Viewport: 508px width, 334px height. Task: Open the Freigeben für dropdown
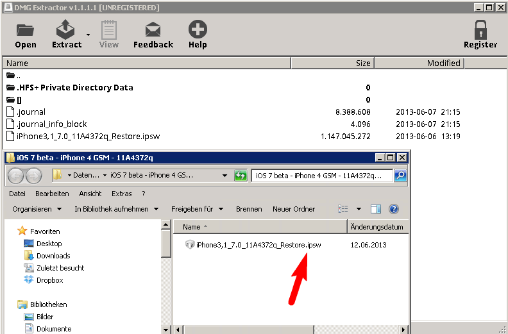(198, 209)
